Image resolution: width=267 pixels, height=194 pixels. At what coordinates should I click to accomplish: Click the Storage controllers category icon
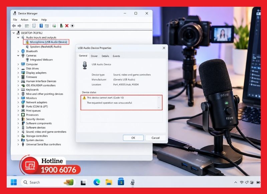pyautogui.click(x=23, y=136)
